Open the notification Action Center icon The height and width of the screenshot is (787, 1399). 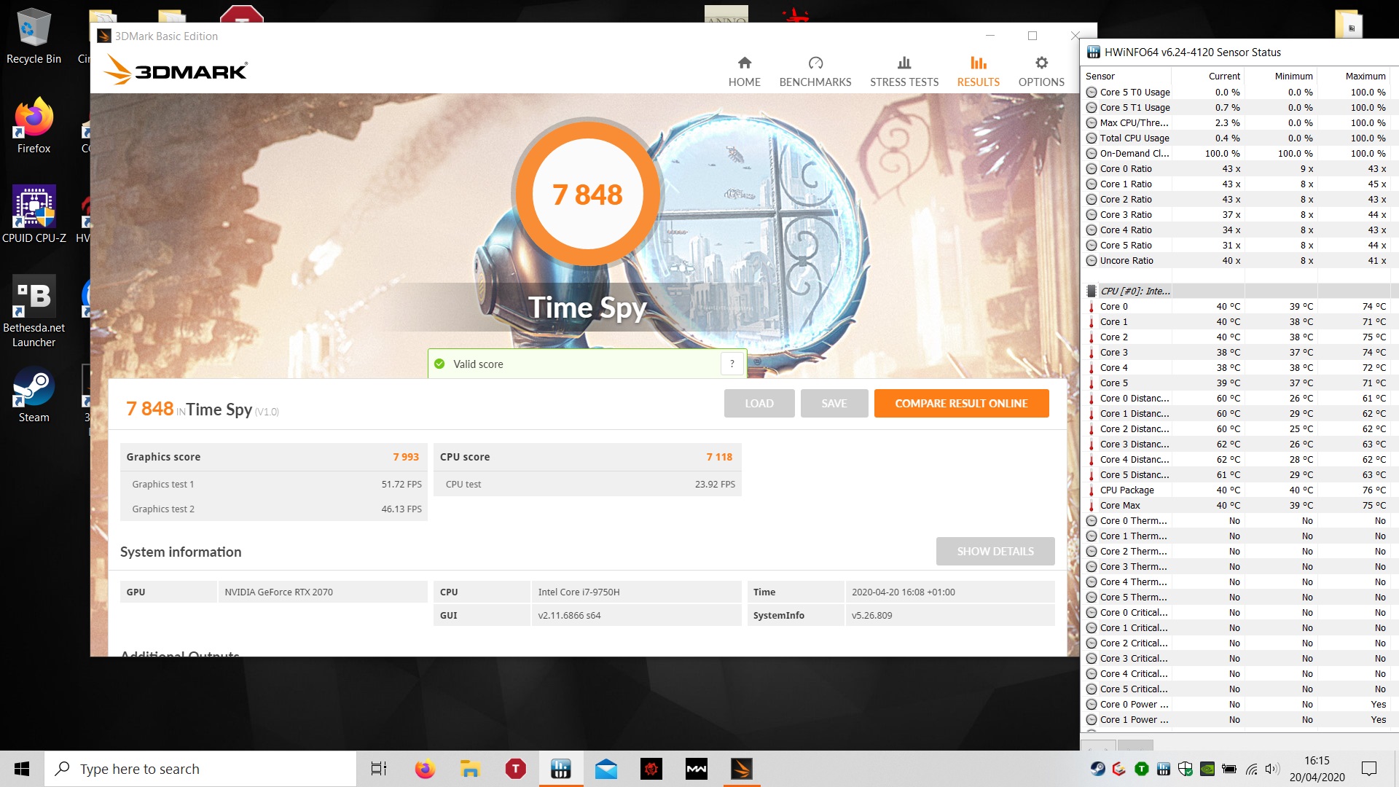point(1369,769)
